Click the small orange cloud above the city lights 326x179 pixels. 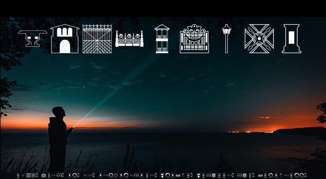pos(264,118)
